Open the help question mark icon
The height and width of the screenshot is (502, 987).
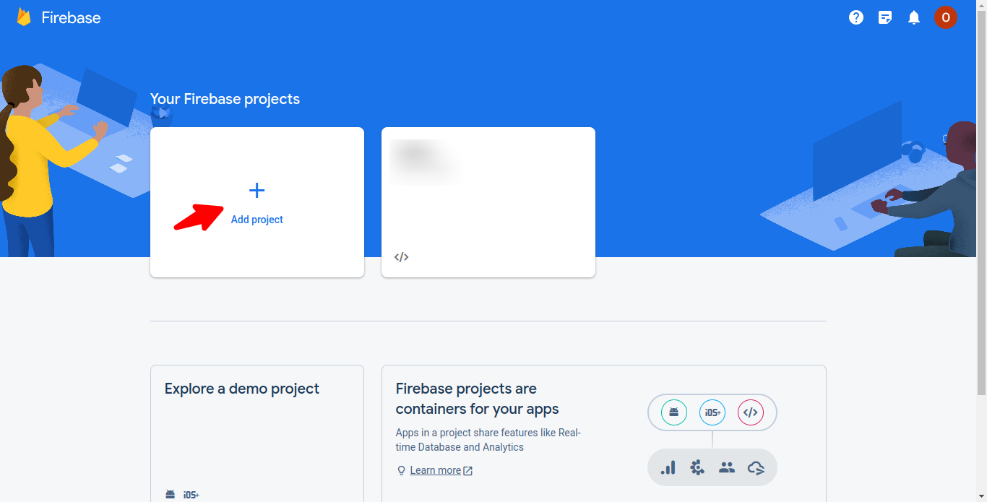tap(856, 17)
